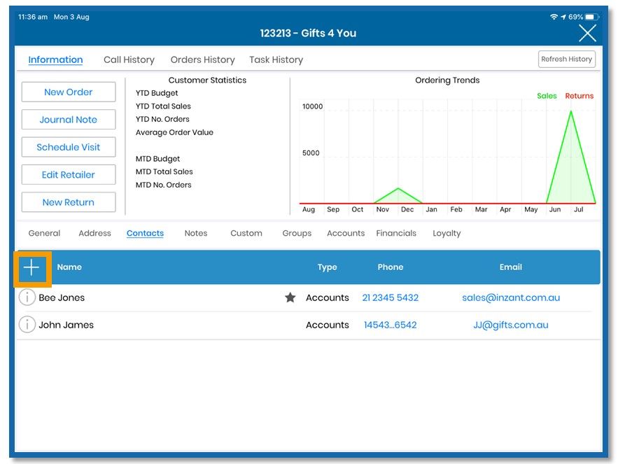This screenshot has height=464, width=618.
Task: Click the Type column header
Action: pos(327,267)
